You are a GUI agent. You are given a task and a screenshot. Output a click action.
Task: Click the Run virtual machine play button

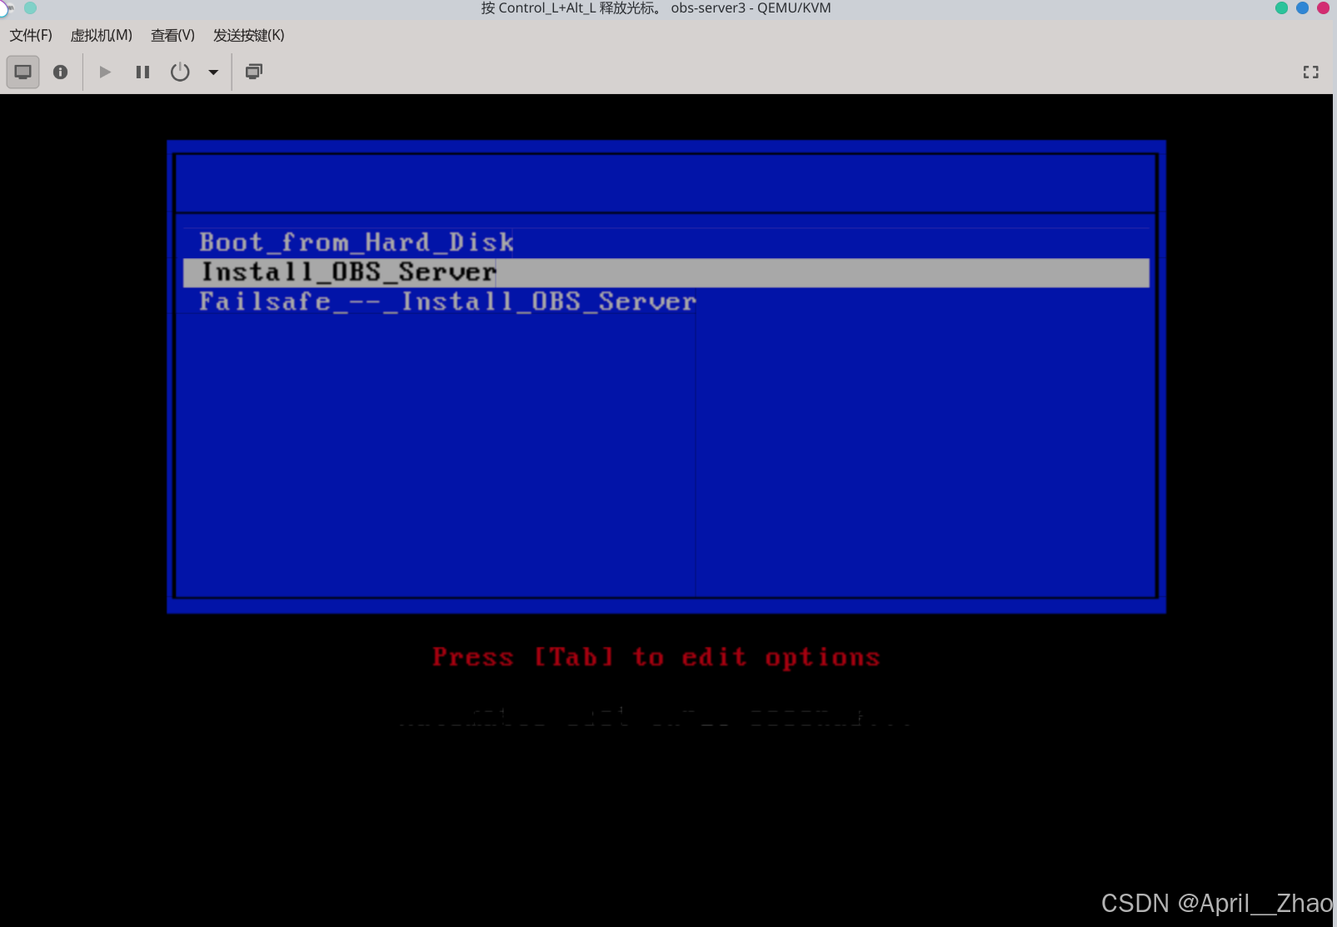(x=105, y=72)
